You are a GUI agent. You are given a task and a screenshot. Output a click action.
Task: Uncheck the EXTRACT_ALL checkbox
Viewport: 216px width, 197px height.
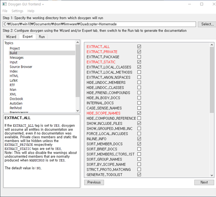pos(139,47)
